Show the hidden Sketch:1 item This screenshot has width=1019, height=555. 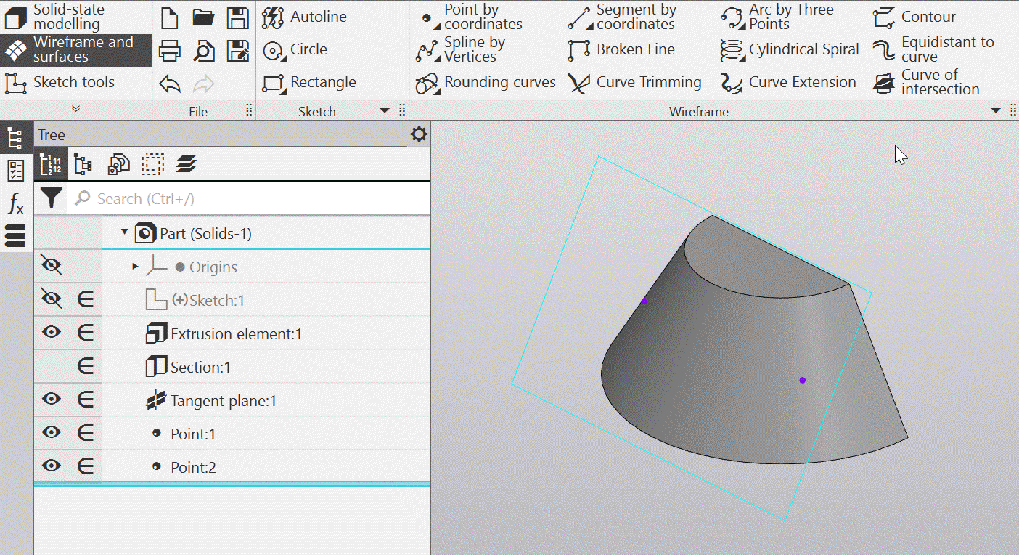[51, 299]
